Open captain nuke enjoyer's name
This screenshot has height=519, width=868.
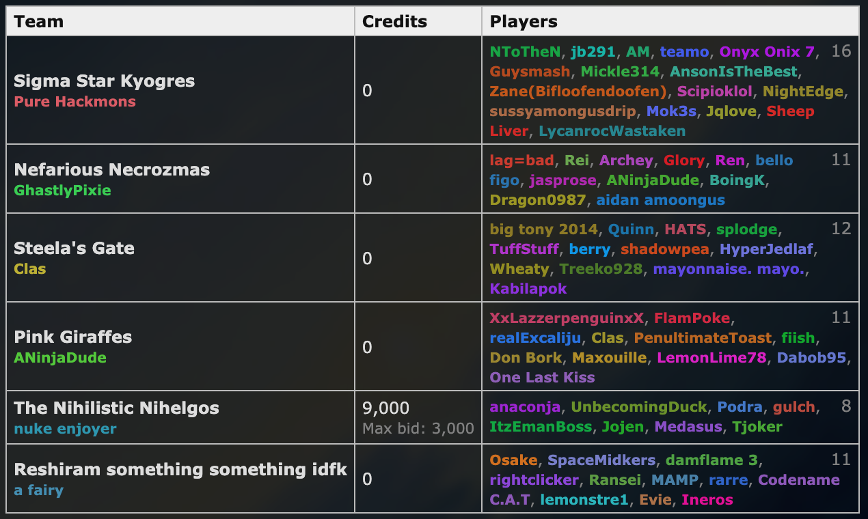(65, 429)
